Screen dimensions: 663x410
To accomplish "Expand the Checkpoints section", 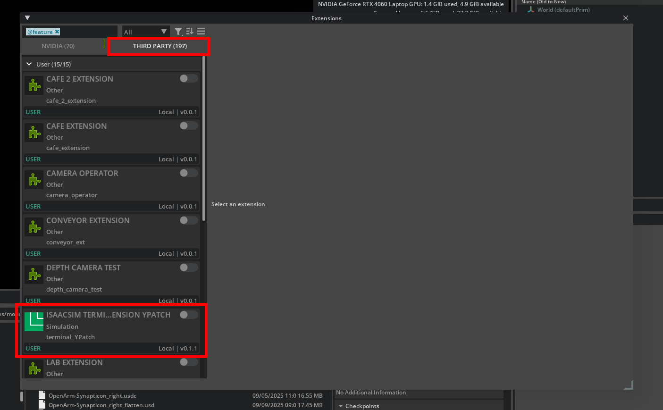I will coord(341,406).
